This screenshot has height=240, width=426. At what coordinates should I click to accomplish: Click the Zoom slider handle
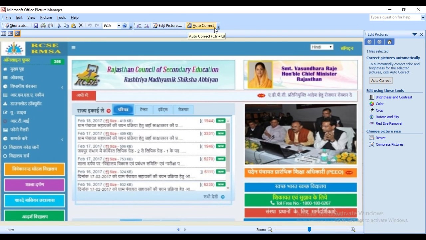[x=309, y=229]
